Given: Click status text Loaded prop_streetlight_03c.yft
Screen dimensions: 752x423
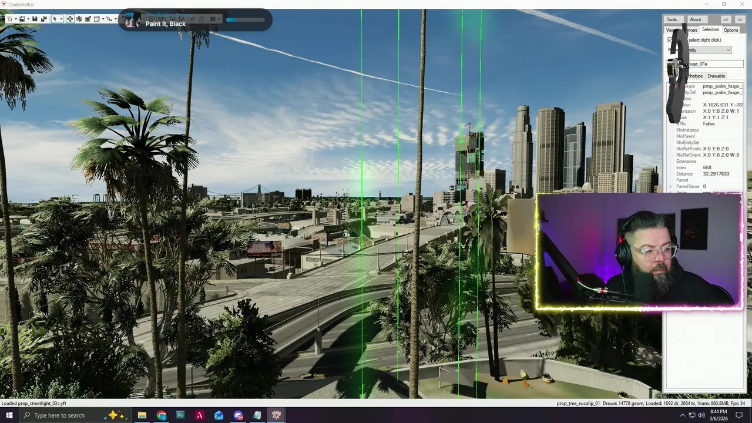Looking at the screenshot, I should point(34,404).
